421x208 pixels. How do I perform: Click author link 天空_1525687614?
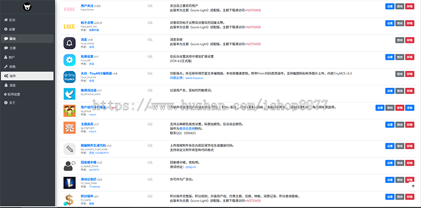click(98, 153)
